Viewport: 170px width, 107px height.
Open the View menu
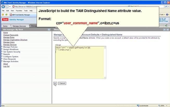click(x=12, y=11)
